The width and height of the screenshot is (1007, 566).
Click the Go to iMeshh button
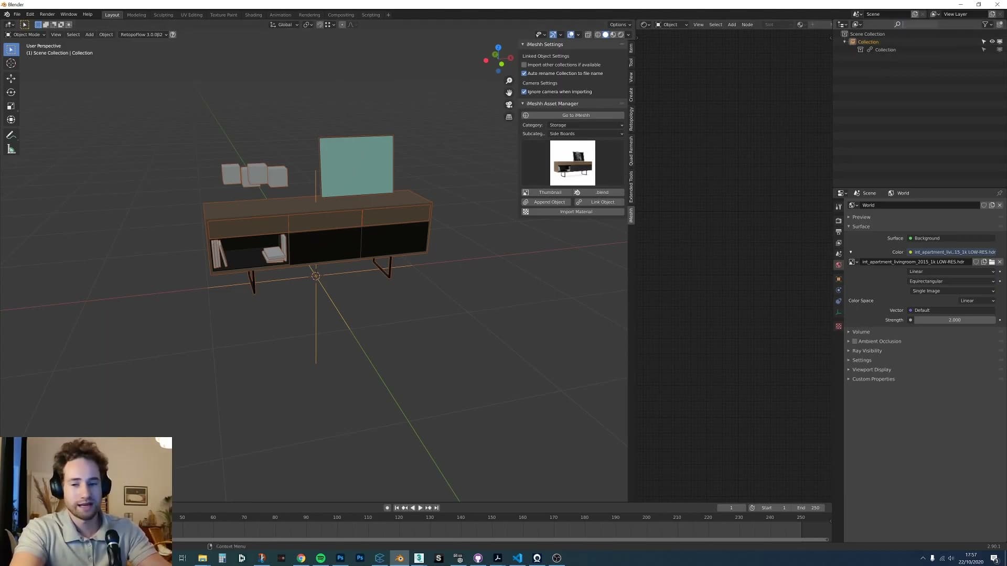point(573,115)
